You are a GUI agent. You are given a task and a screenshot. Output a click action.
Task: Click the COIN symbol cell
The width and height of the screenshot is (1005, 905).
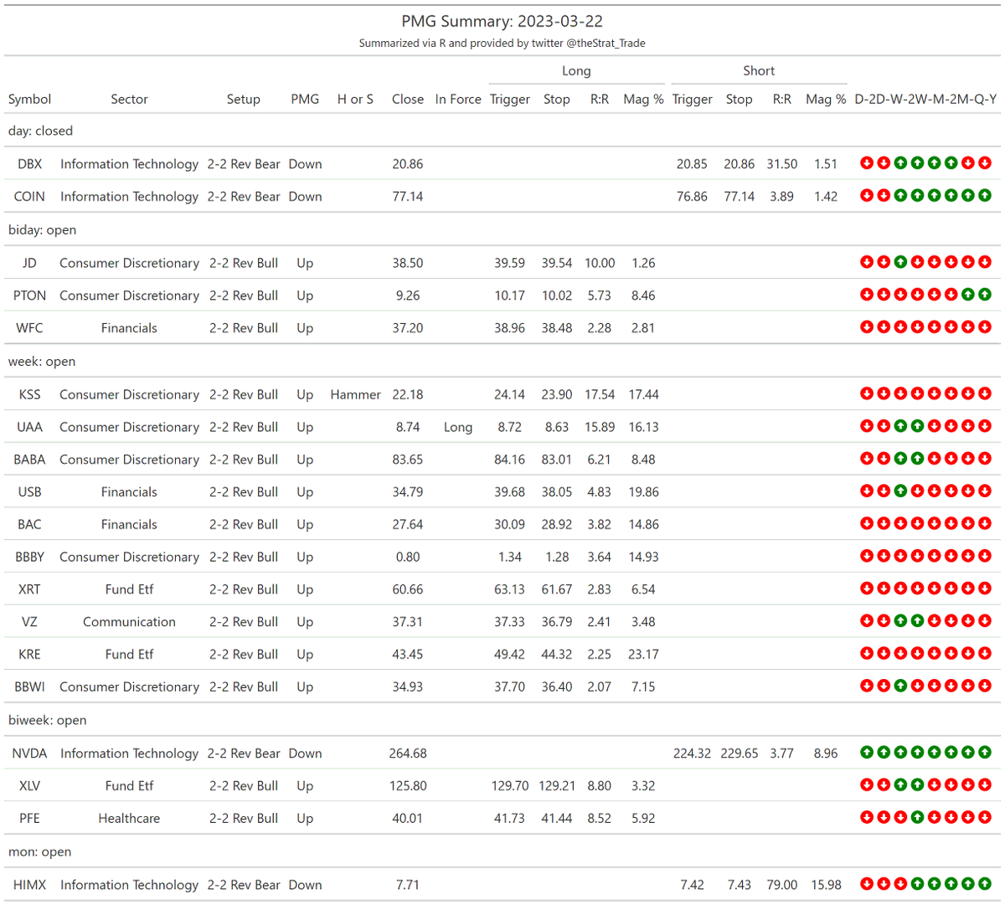click(29, 196)
